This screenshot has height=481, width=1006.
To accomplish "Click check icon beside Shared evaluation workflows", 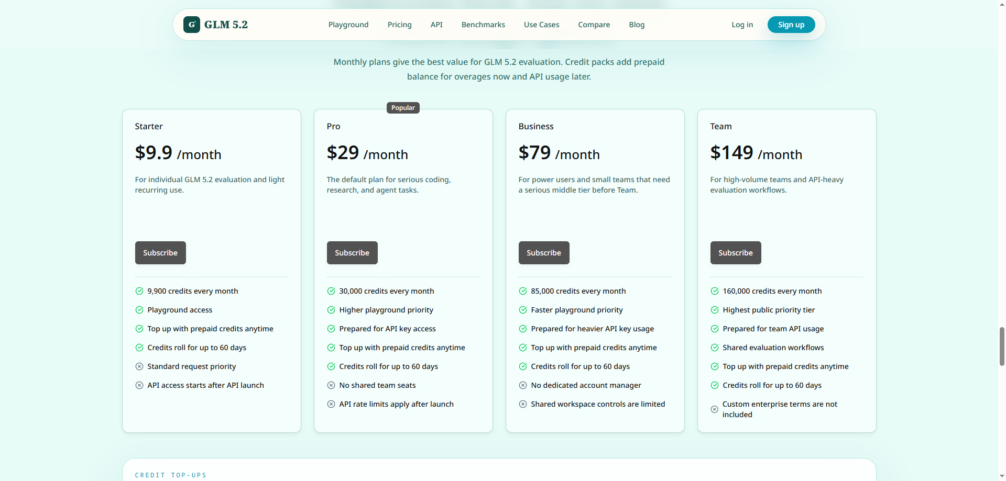I will pos(715,348).
